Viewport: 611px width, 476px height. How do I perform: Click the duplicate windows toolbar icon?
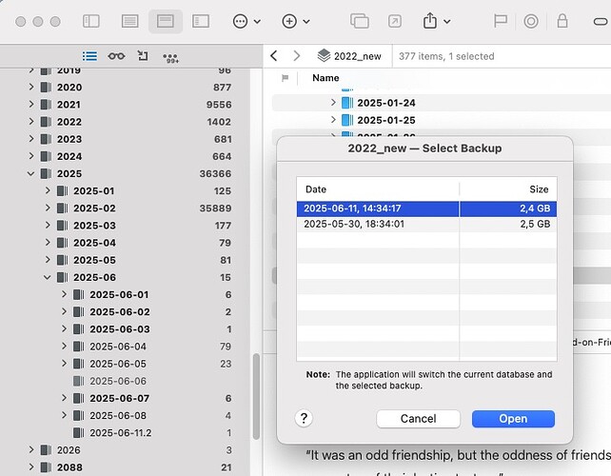(x=360, y=21)
